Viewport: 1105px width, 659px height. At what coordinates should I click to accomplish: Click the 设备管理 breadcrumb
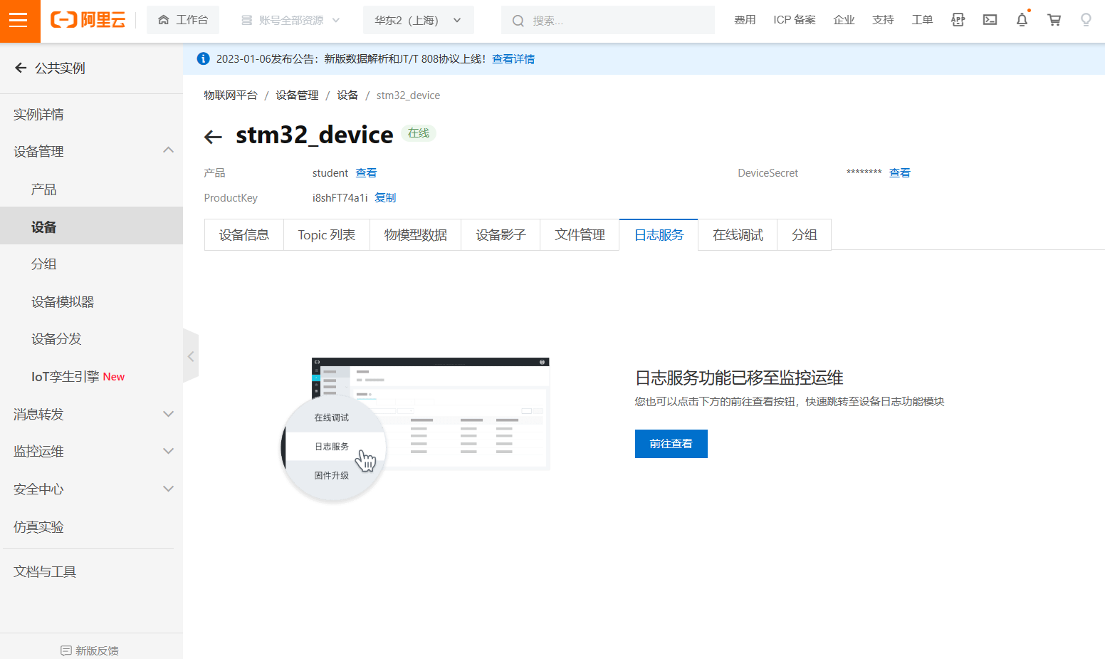pos(298,95)
